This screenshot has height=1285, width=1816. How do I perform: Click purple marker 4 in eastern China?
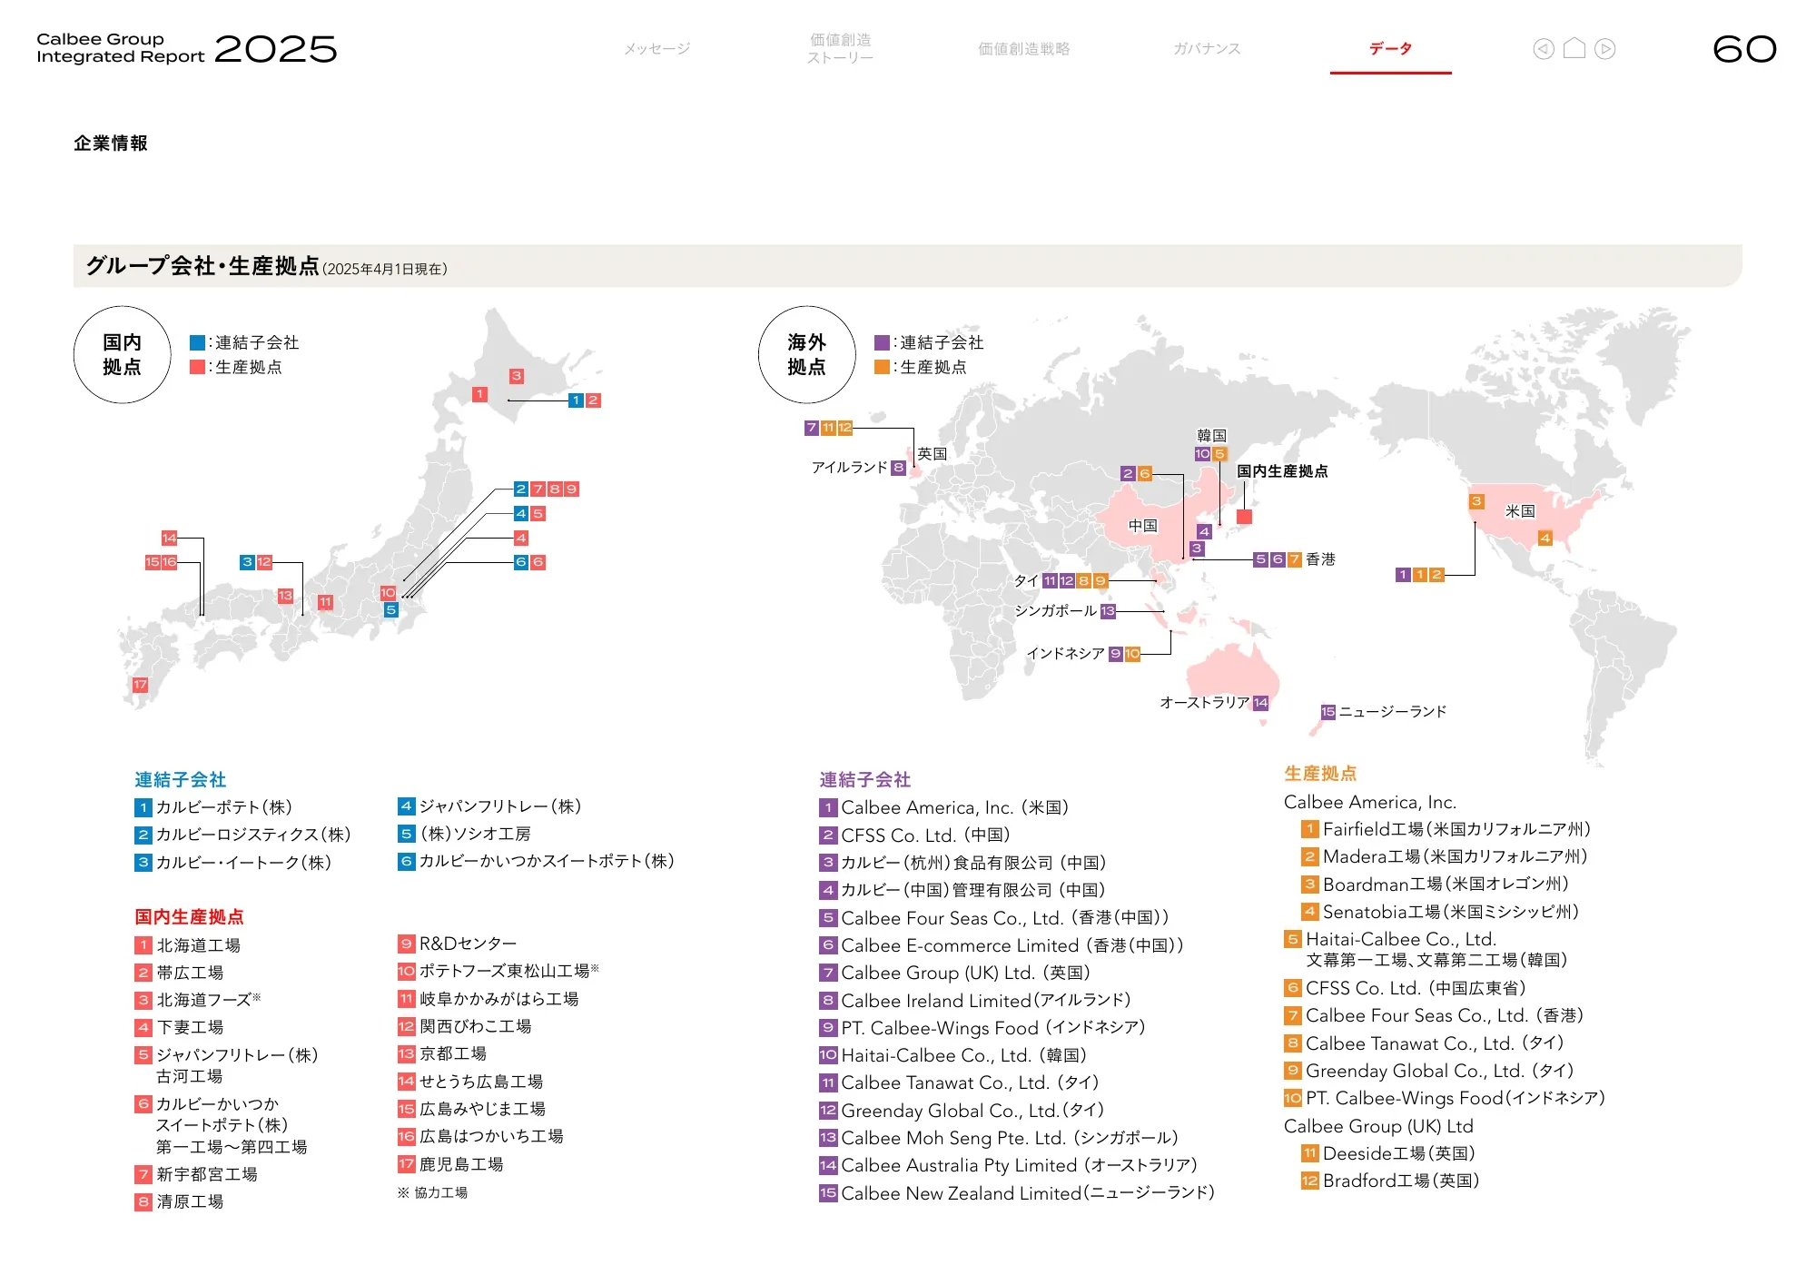tap(1204, 531)
